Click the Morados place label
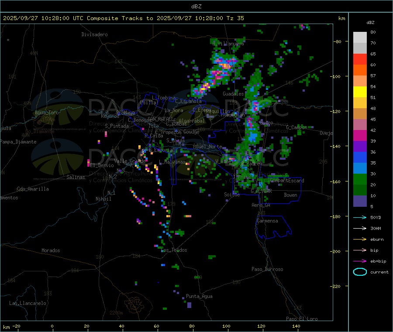The height and width of the screenshot is (332, 393). (x=51, y=250)
